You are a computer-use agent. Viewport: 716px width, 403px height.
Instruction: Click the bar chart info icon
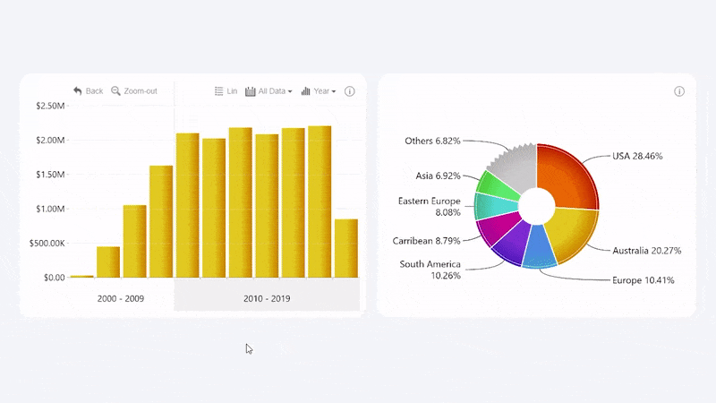350,91
